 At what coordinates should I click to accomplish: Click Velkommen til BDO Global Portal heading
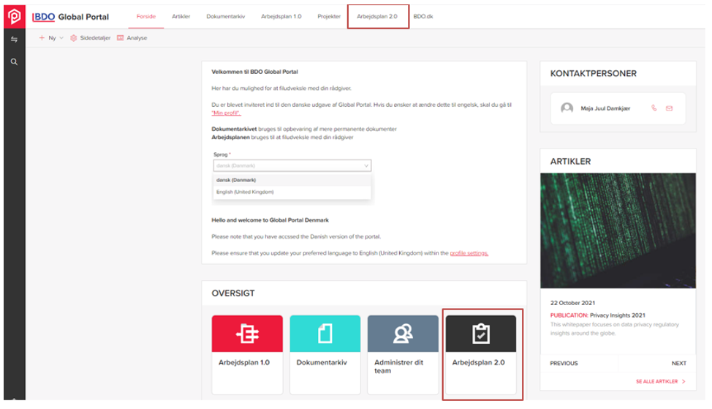click(x=254, y=72)
